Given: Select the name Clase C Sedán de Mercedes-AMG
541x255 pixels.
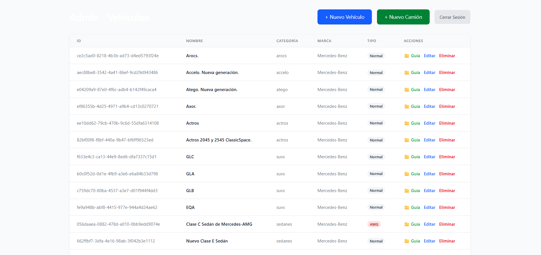Looking at the screenshot, I should (219, 224).
